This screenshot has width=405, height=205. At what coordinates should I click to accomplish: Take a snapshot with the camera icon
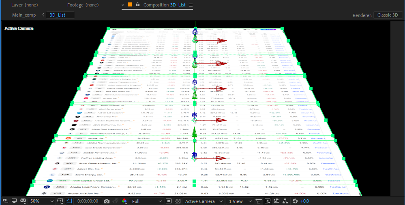(107, 201)
